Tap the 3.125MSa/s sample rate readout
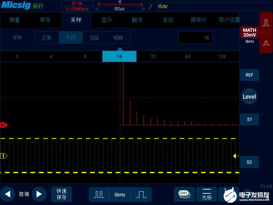The width and height of the screenshot is (273, 205). [77, 9]
